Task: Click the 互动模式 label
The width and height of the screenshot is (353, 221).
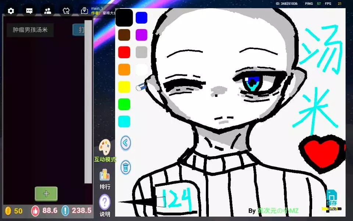Action: [x=105, y=159]
